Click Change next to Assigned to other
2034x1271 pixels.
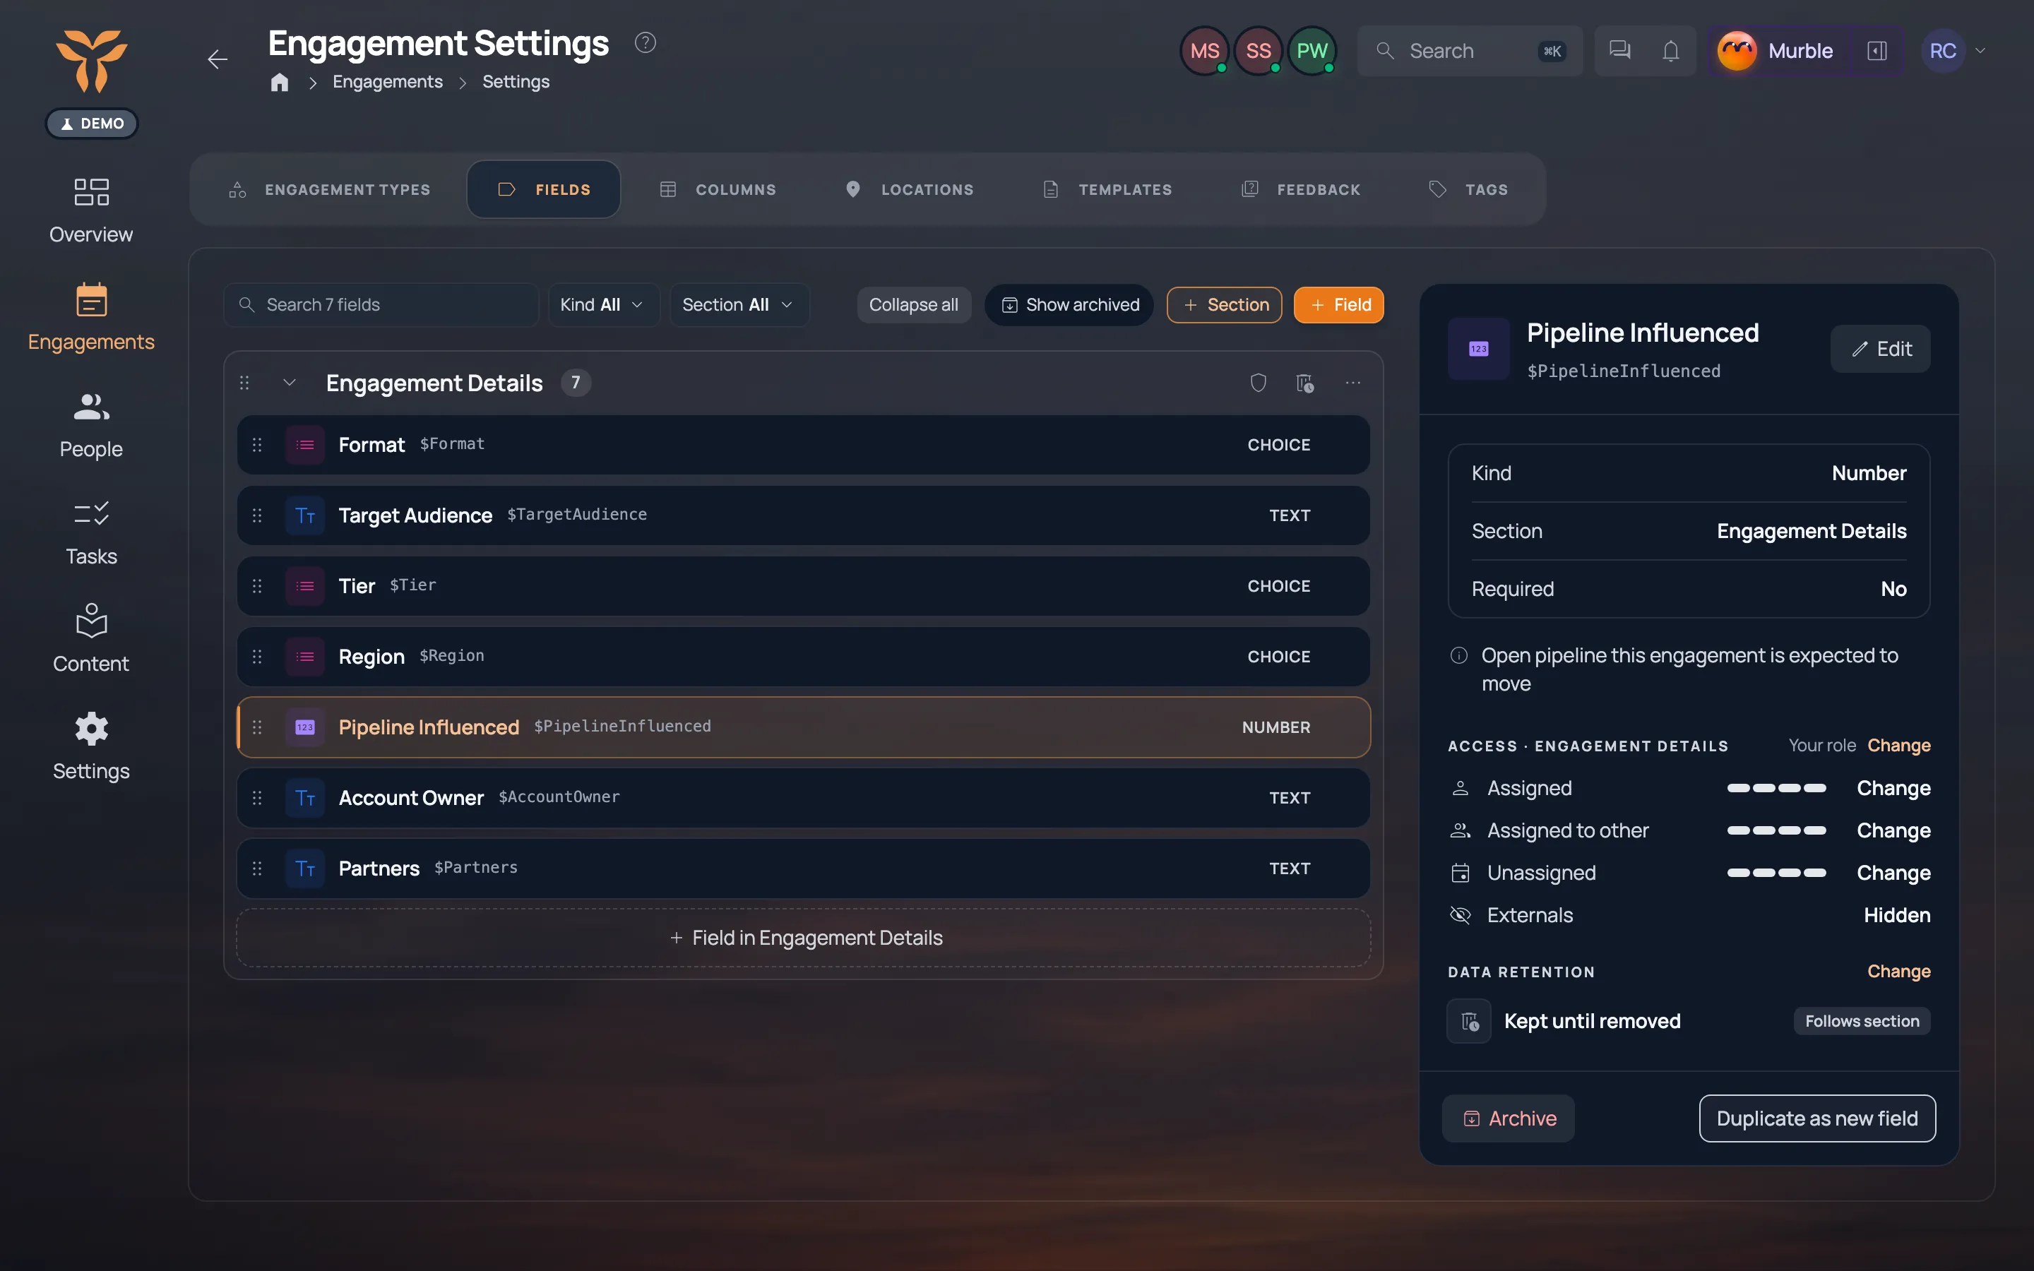pyautogui.click(x=1893, y=830)
